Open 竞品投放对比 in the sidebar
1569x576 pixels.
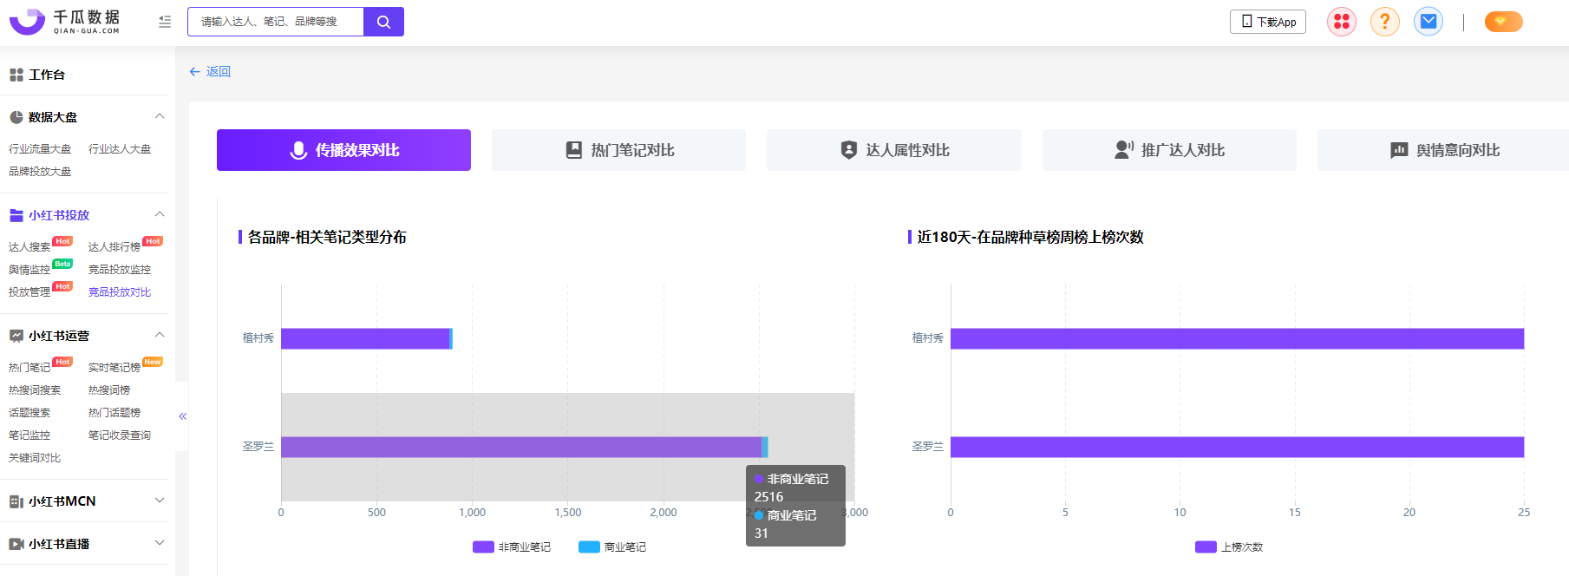120,292
